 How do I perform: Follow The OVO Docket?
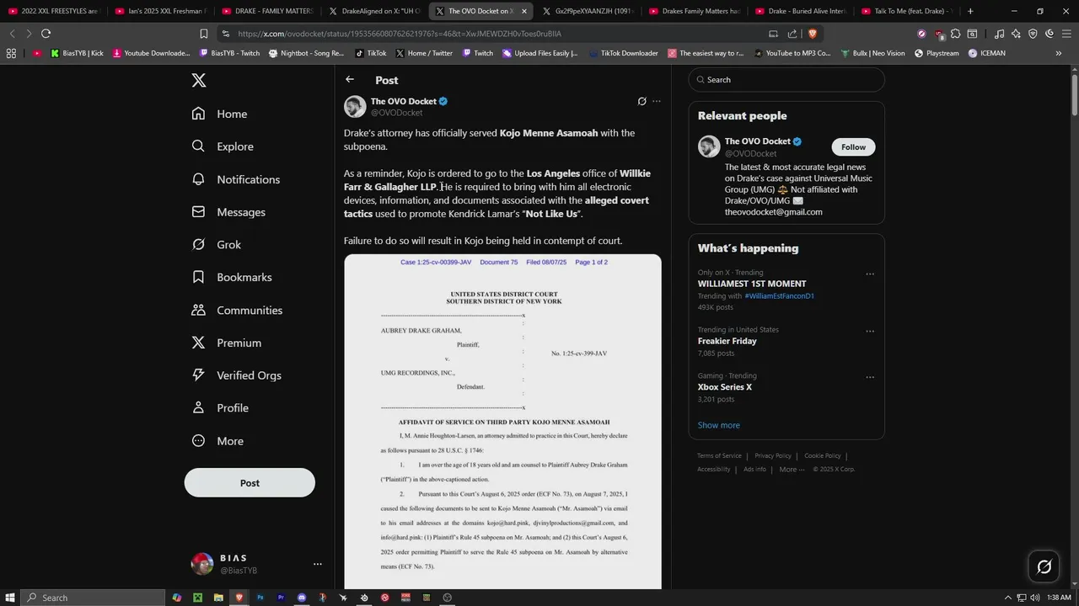pyautogui.click(x=853, y=147)
